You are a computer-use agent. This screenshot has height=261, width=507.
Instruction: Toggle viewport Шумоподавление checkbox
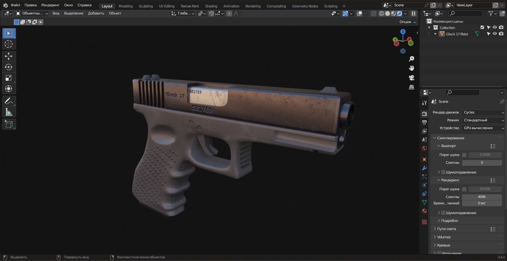point(443,172)
